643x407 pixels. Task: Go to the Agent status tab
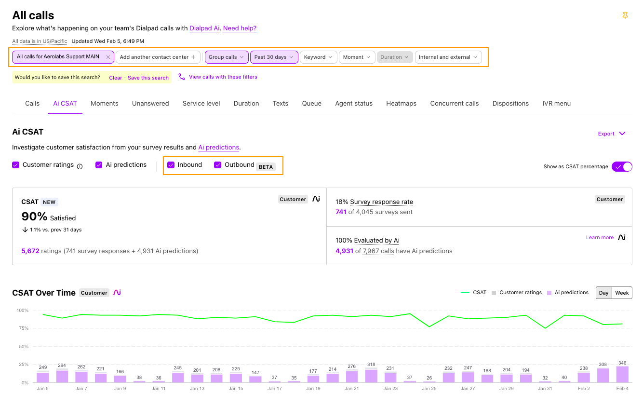click(354, 103)
